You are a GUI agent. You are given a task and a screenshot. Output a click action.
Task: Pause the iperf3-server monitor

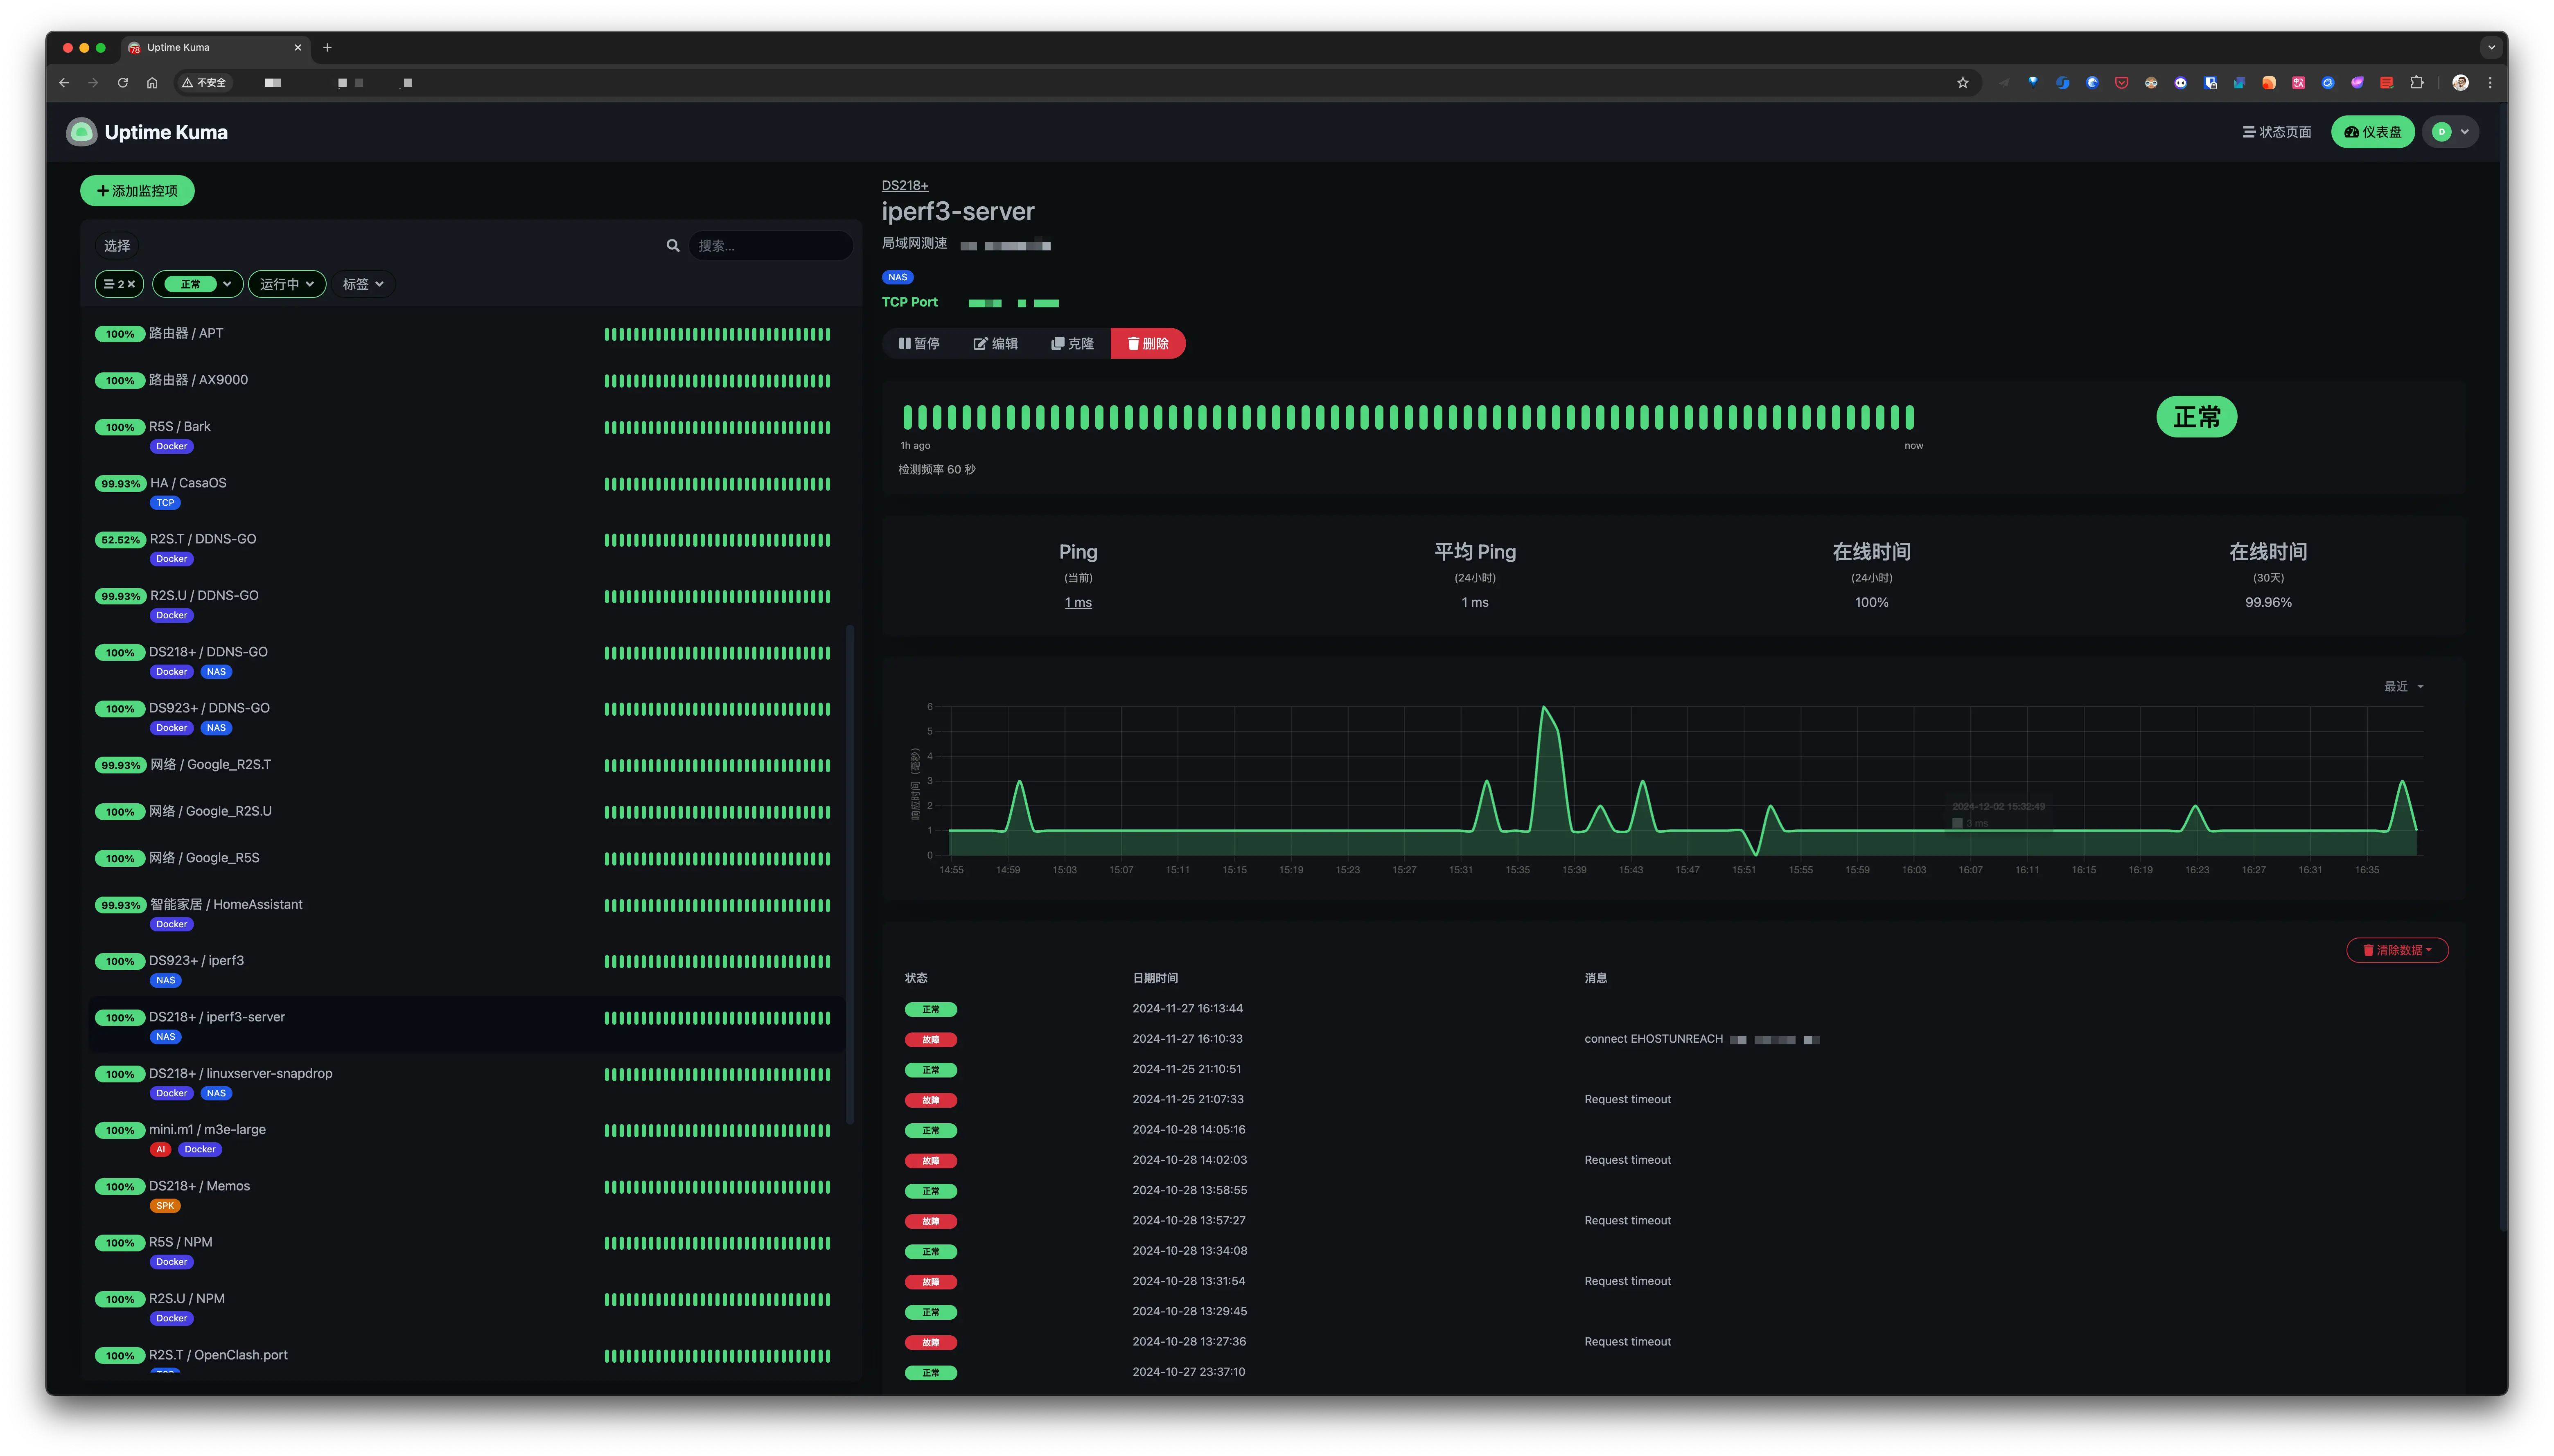click(919, 343)
